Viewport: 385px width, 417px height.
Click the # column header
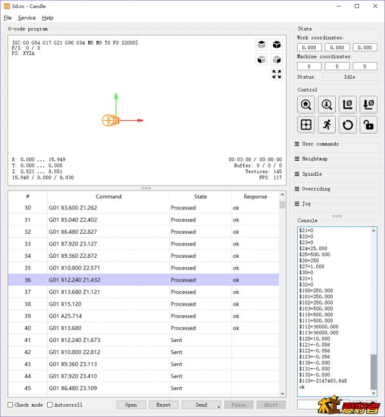click(28, 197)
